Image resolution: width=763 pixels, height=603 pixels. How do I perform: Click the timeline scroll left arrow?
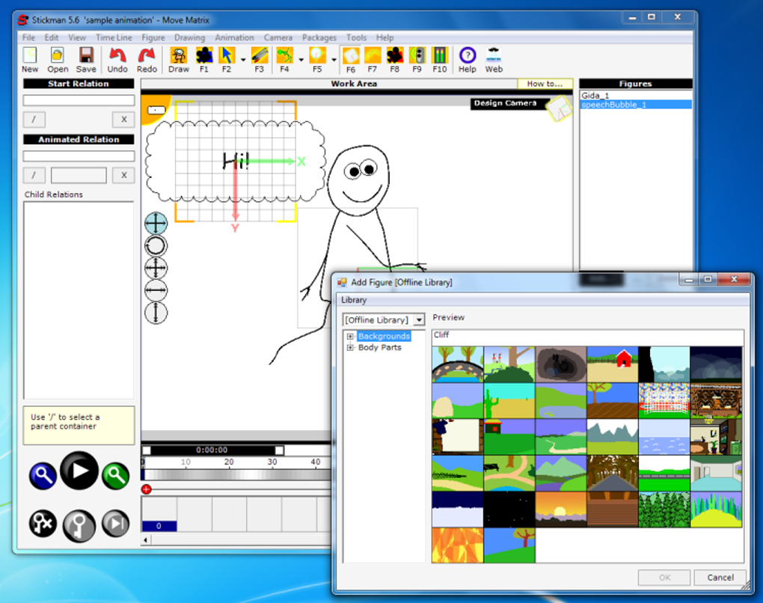point(146,539)
